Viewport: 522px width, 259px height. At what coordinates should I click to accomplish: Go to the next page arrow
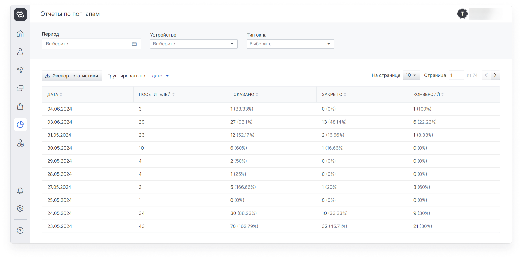495,75
